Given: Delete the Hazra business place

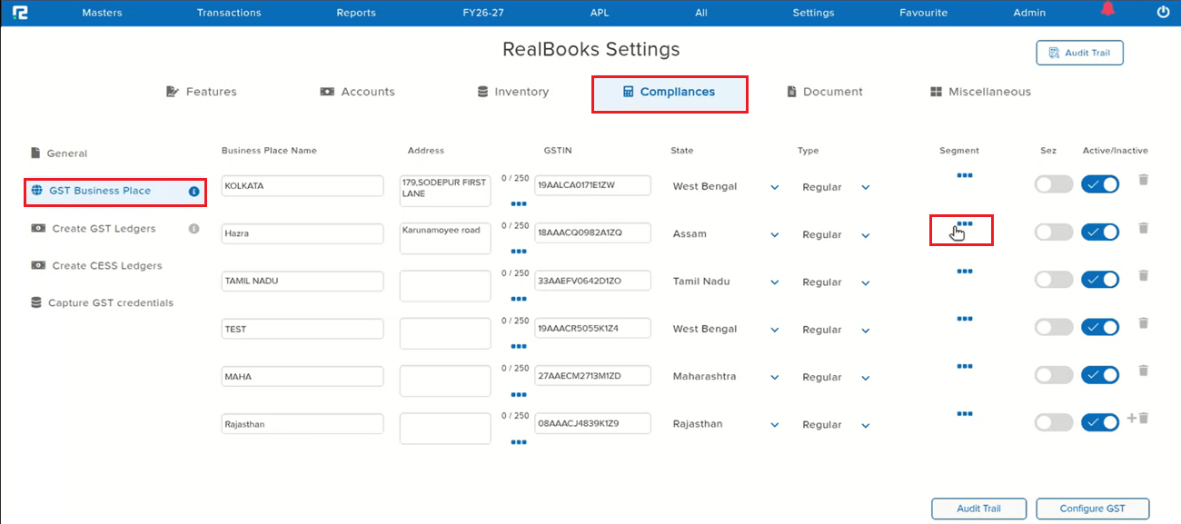Looking at the screenshot, I should [x=1144, y=228].
